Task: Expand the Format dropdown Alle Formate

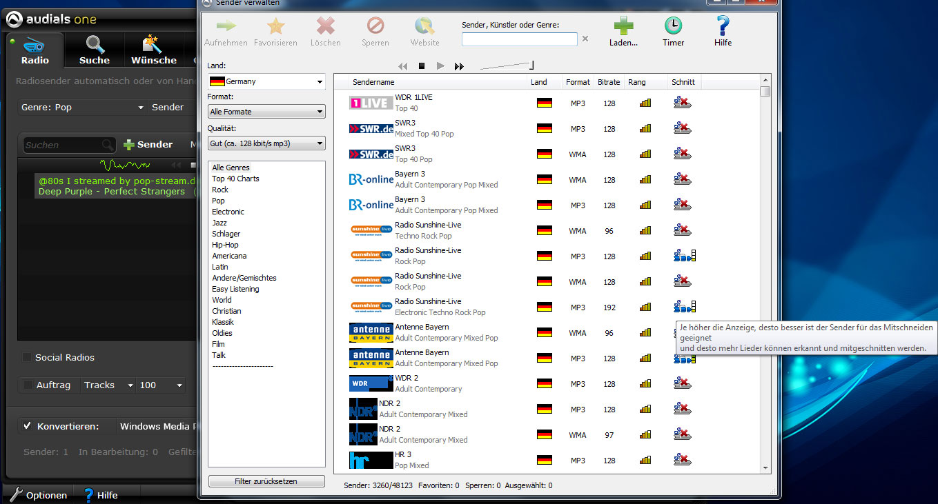Action: pos(266,112)
